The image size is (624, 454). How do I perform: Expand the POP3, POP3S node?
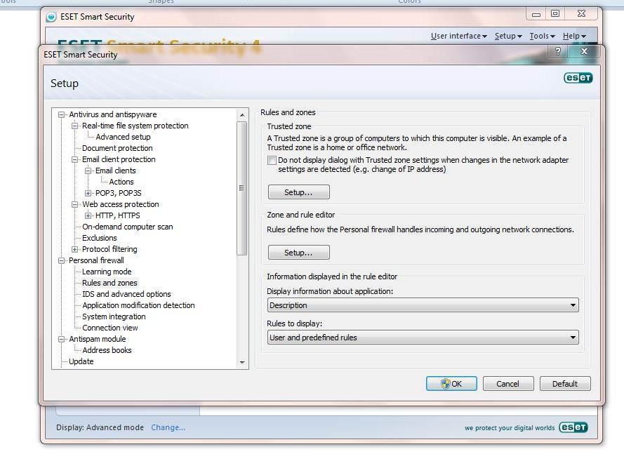(88, 193)
